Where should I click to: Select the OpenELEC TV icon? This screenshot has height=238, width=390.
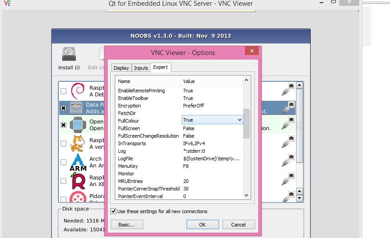pos(78,125)
